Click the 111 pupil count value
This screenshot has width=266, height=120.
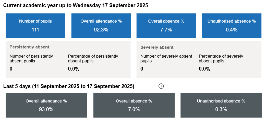35,30
